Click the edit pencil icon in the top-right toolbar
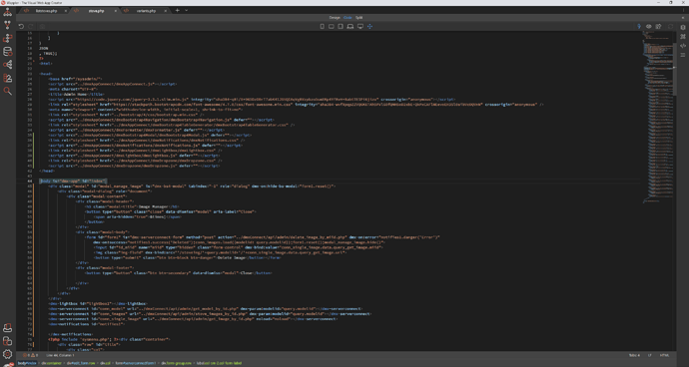The height and width of the screenshot is (367, 689). point(659,27)
